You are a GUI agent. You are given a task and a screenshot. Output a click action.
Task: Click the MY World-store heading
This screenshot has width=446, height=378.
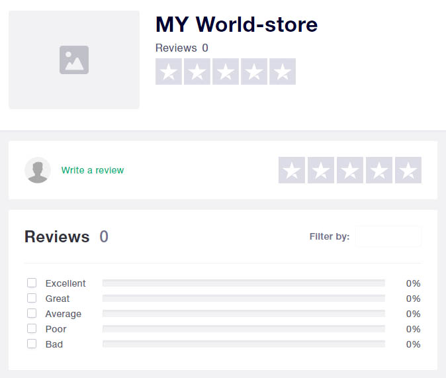pos(236,24)
